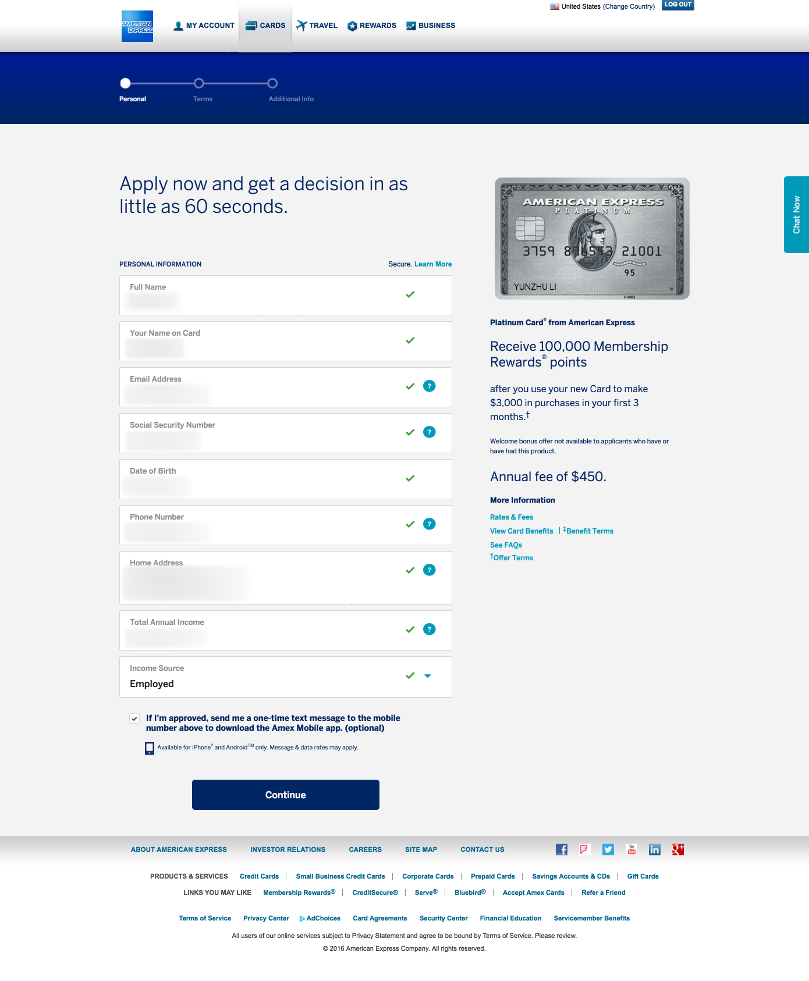Select the Personal step marker
This screenshot has height=981, width=809.
click(x=126, y=83)
